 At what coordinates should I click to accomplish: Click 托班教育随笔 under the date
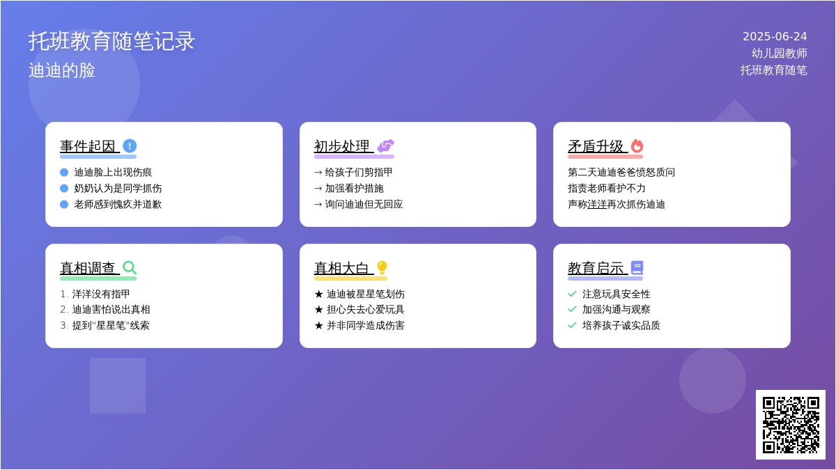774,70
